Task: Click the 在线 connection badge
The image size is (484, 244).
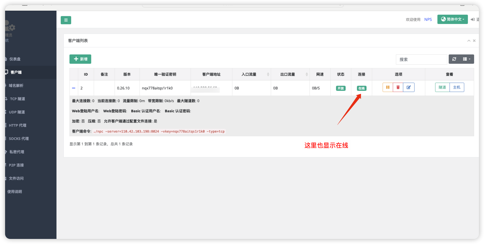Action: coord(361,88)
